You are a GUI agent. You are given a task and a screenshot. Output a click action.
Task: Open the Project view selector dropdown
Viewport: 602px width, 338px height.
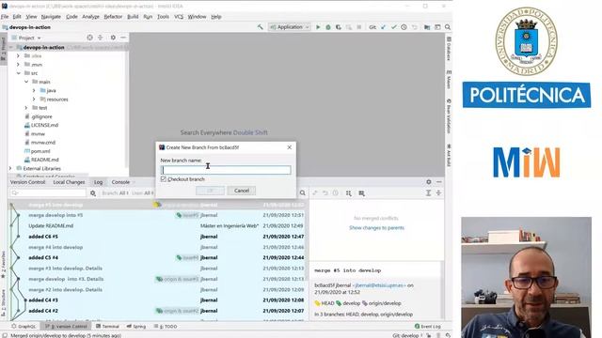(x=30, y=38)
